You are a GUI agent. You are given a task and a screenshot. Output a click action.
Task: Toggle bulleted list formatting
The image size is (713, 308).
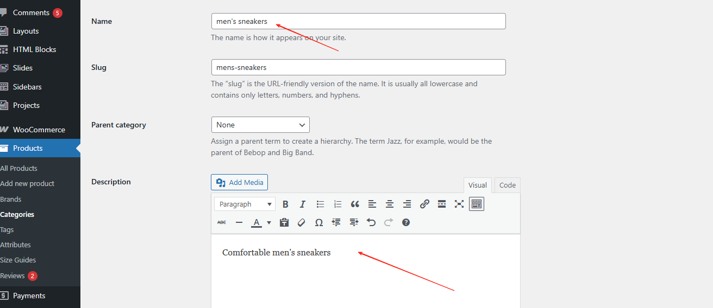(x=320, y=204)
